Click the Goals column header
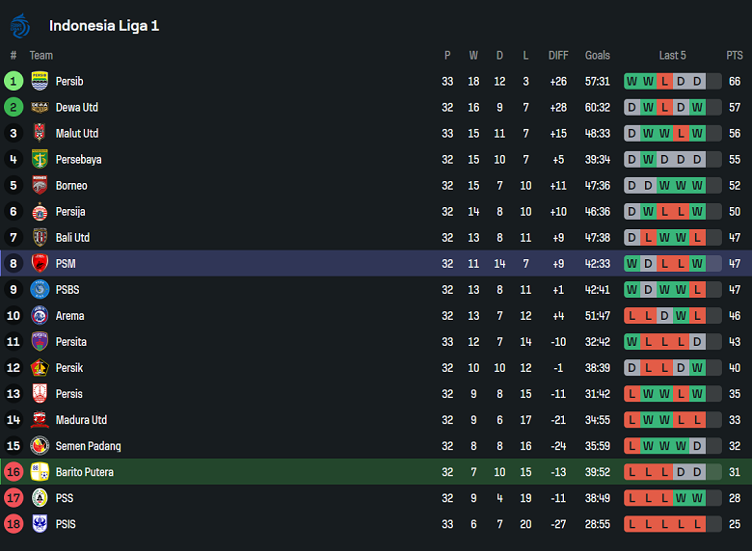Screen dimensions: 752x551 [598, 55]
